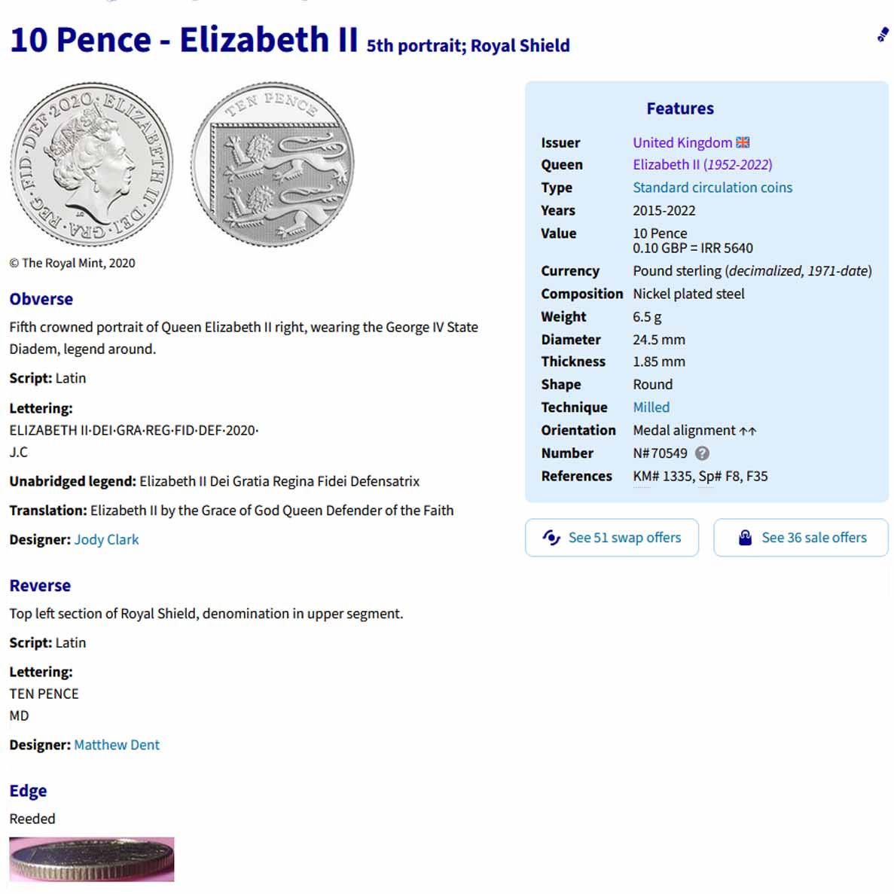894x894 pixels.
Task: Open the reverse Royal Shield coin image
Action: pos(272,164)
